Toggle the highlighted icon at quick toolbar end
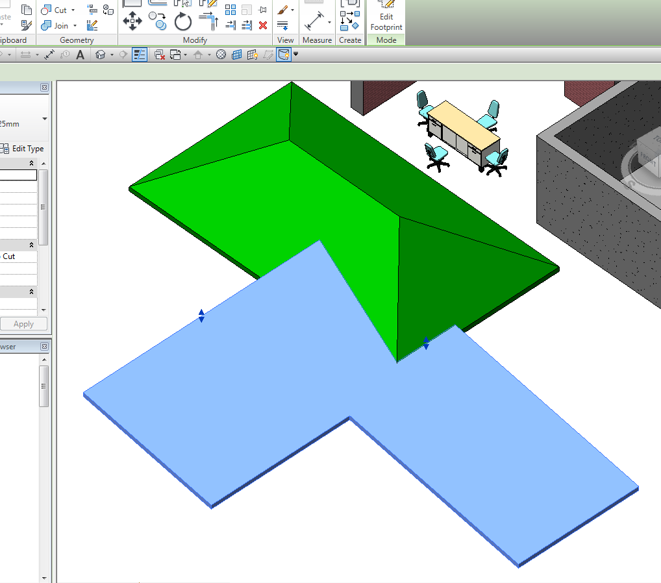This screenshot has height=583, width=661. (284, 55)
